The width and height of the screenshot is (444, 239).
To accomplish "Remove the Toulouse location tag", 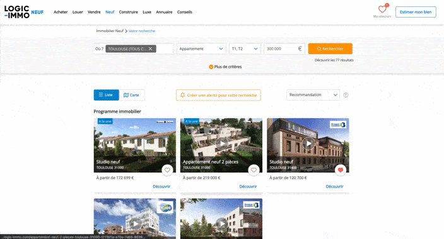I will pyautogui.click(x=150, y=48).
